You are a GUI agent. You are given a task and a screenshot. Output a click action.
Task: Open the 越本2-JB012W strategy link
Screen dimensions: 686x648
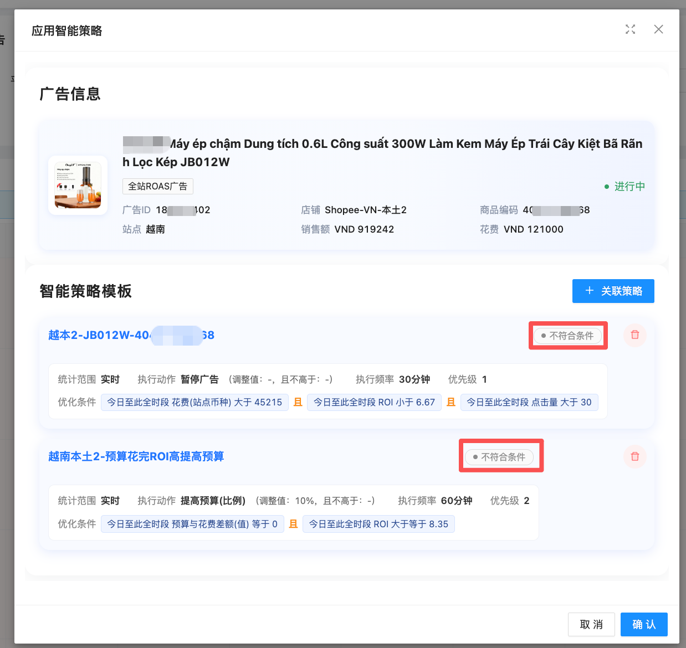coord(131,335)
